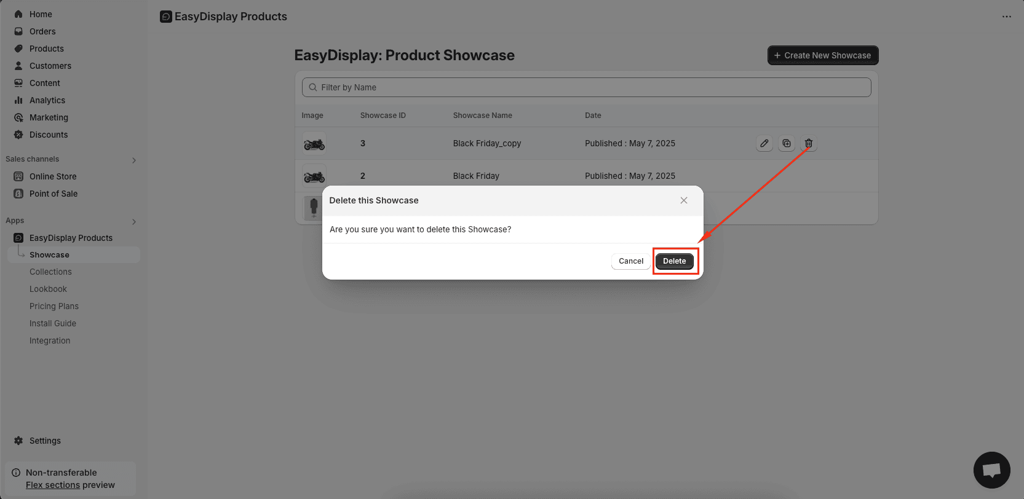
Task: Focus the Filter by Name field
Action: click(x=587, y=87)
